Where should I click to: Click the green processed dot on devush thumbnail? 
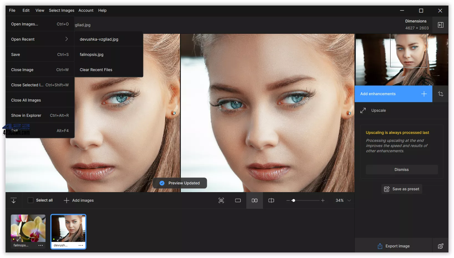(54, 240)
